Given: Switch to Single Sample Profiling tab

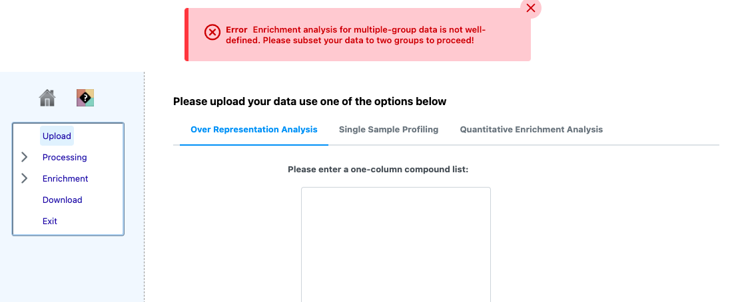Looking at the screenshot, I should (389, 130).
